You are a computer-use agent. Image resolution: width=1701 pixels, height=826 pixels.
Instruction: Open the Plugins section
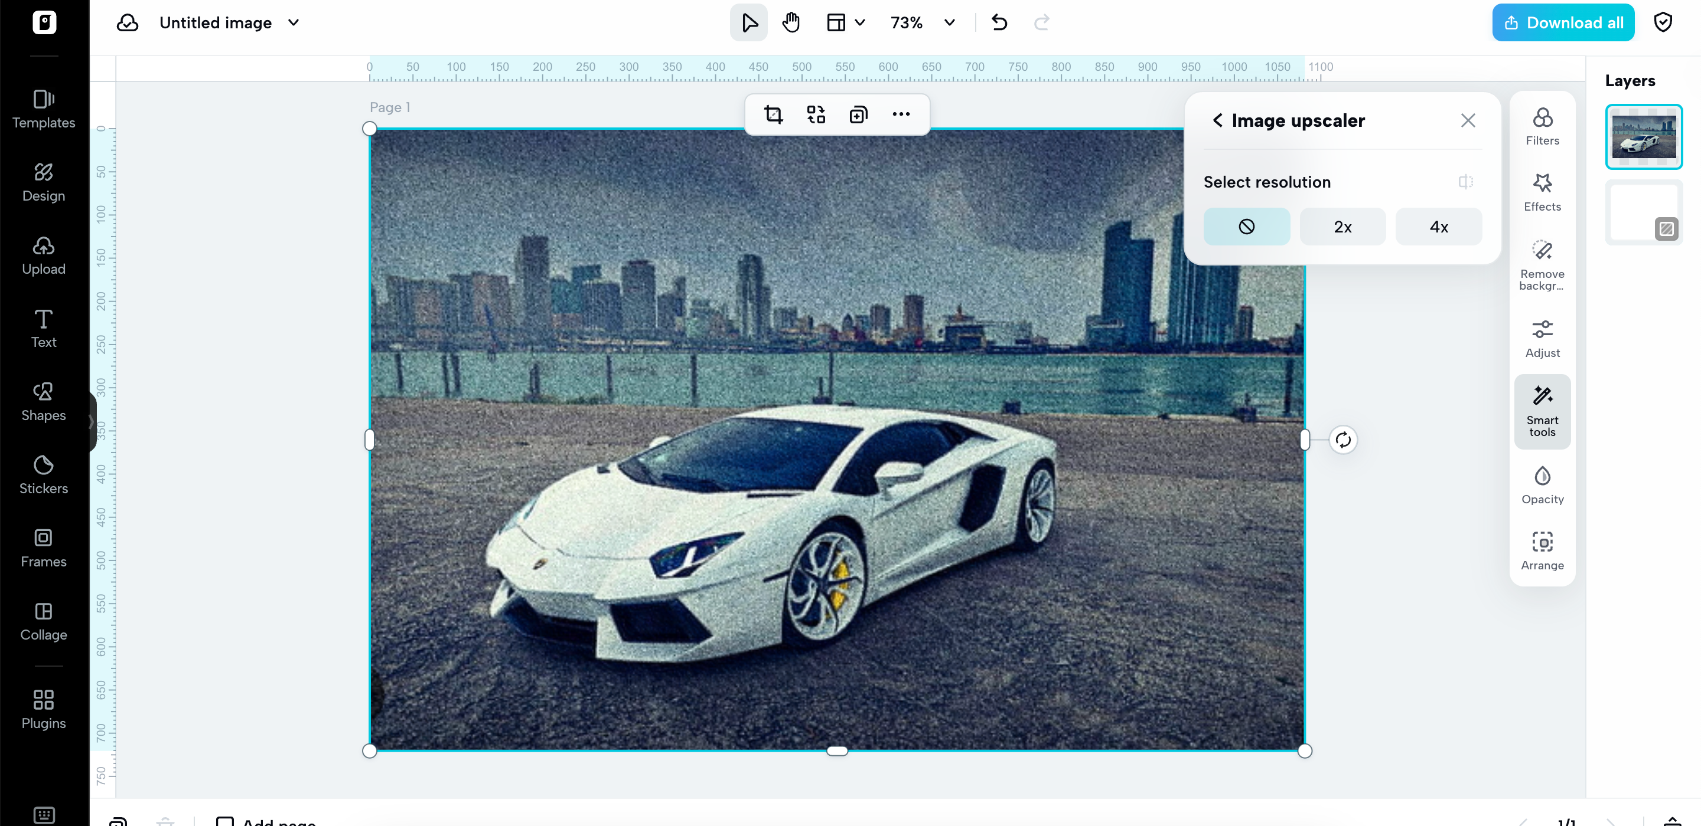(44, 708)
